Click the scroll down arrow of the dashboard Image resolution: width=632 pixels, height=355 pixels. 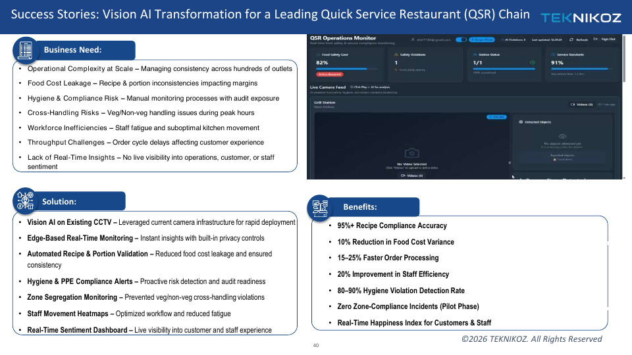coord(624,177)
